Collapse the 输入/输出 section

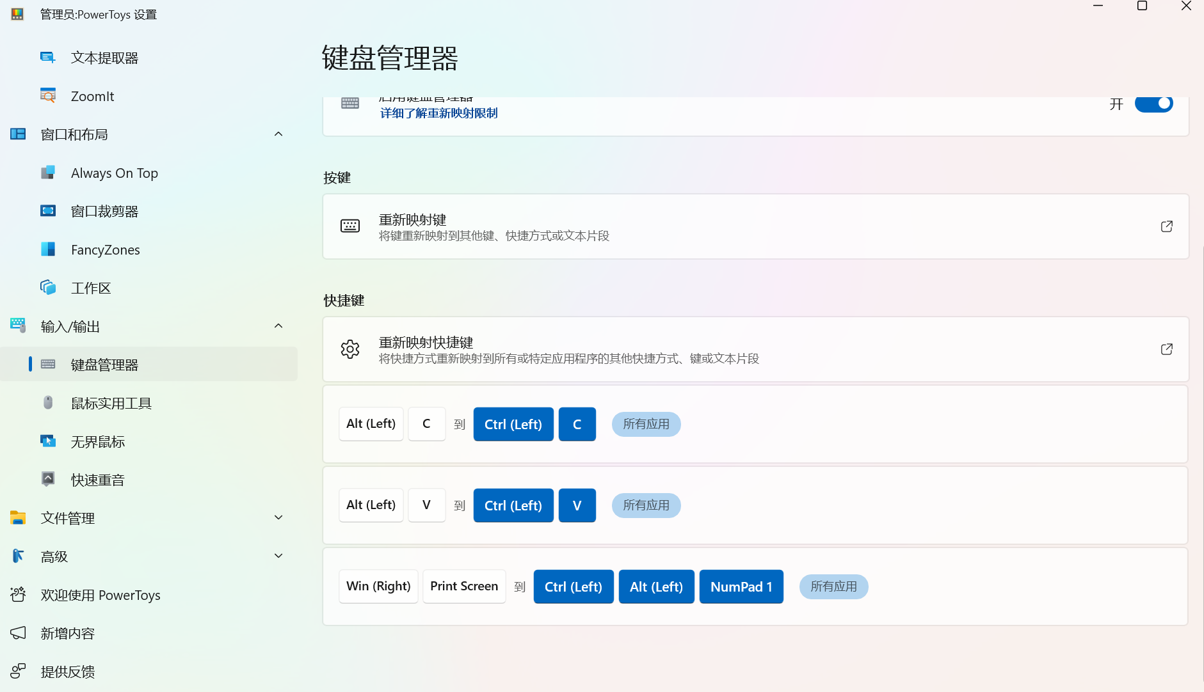[x=278, y=326]
